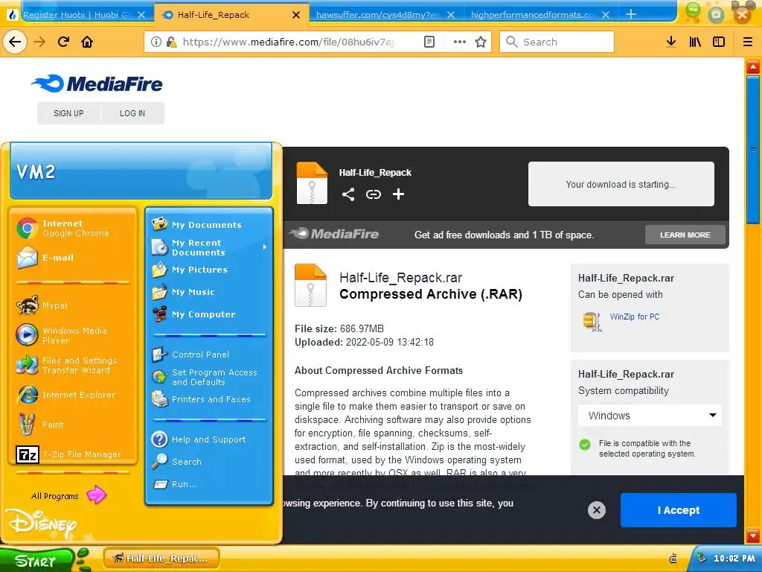
Task: Accept cookies with I Accept button
Action: (x=679, y=510)
